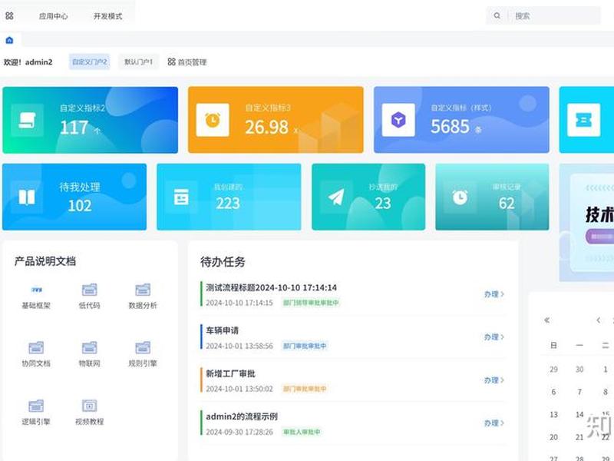614x461 pixels.
Task: Open the 视频教程 video icon
Action: tap(89, 406)
